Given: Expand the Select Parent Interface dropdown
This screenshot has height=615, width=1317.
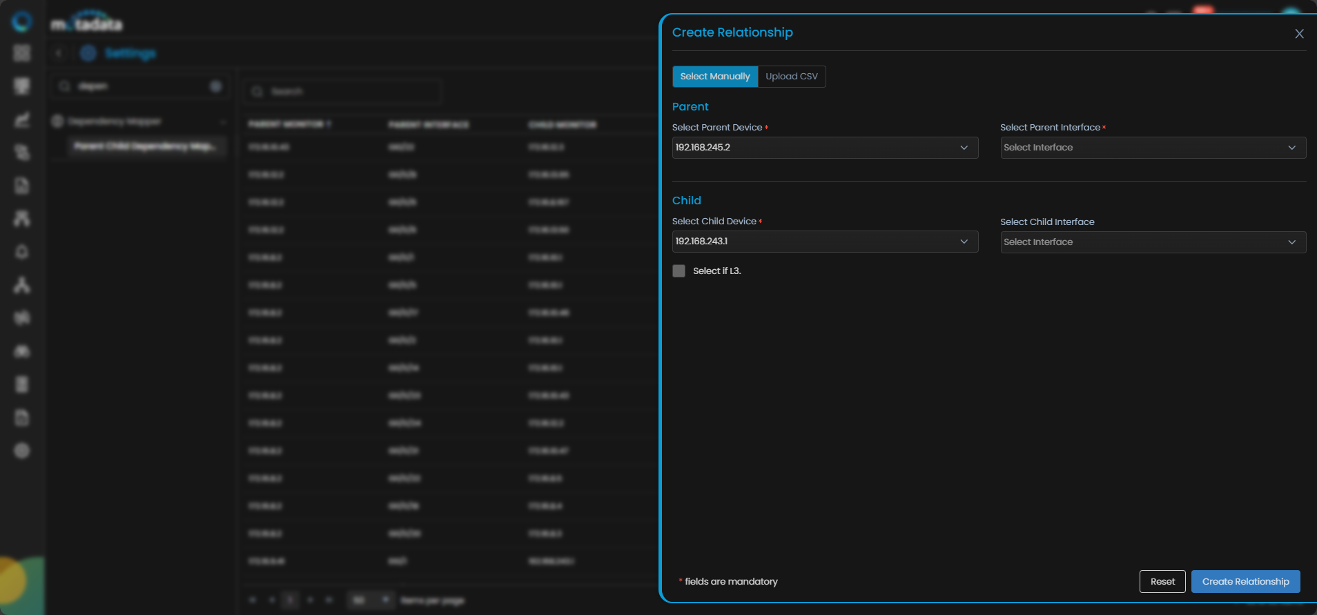Looking at the screenshot, I should click(x=1153, y=148).
